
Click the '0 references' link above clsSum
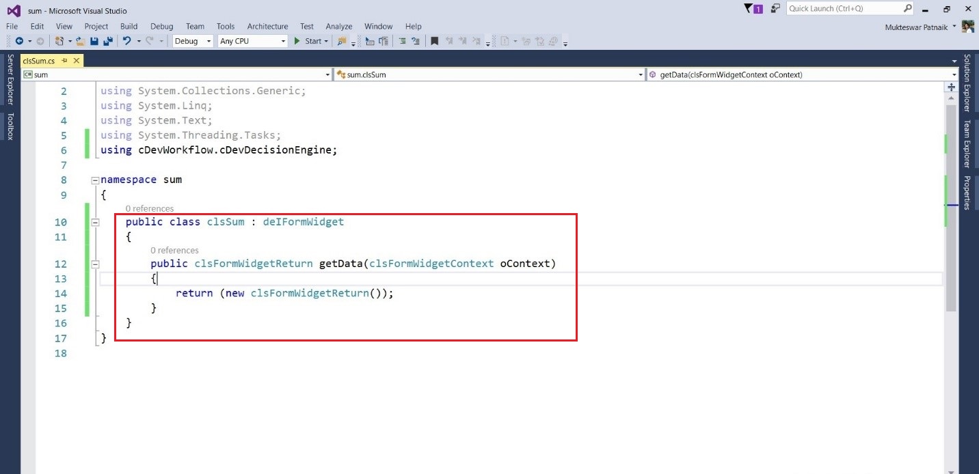coord(149,208)
